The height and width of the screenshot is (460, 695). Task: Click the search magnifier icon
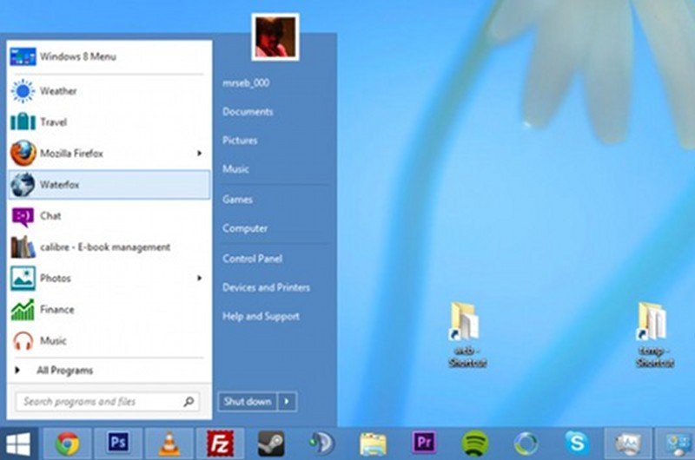(x=189, y=402)
